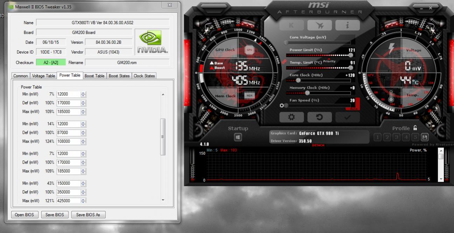
Task: Select profile slot 3
Action: [x=397, y=137]
